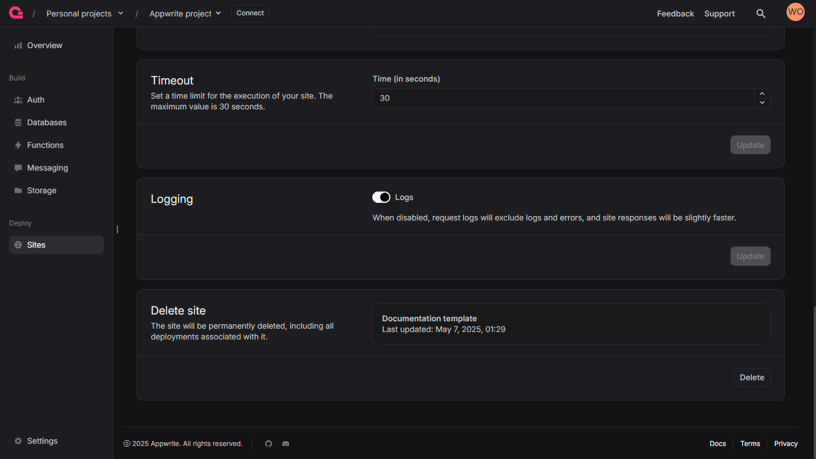Click the Overview bar chart icon
The image size is (816, 459).
coord(18,45)
